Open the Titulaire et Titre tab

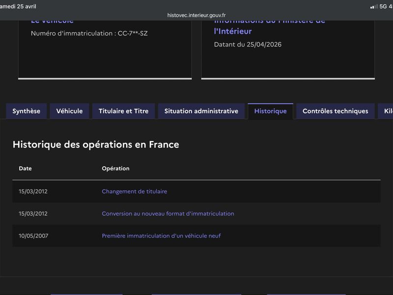(x=124, y=111)
